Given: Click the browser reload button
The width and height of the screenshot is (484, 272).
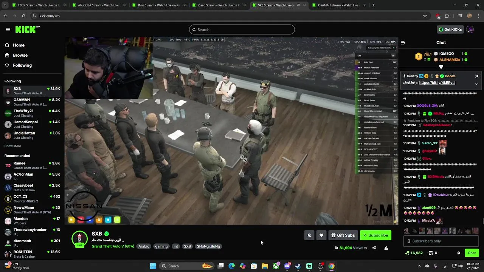Looking at the screenshot, I should coord(23,16).
